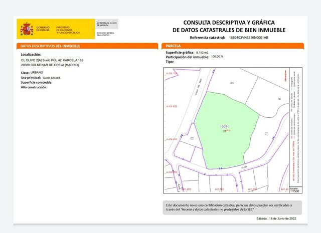Click parcel '02' on the map
Image resolution: width=321 pixels, height=233 pixels.
point(192,138)
